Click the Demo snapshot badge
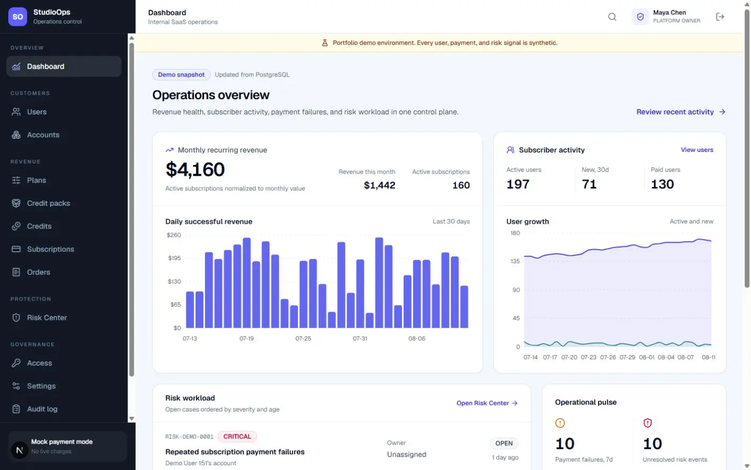This screenshot has height=470, width=751. pyautogui.click(x=181, y=75)
